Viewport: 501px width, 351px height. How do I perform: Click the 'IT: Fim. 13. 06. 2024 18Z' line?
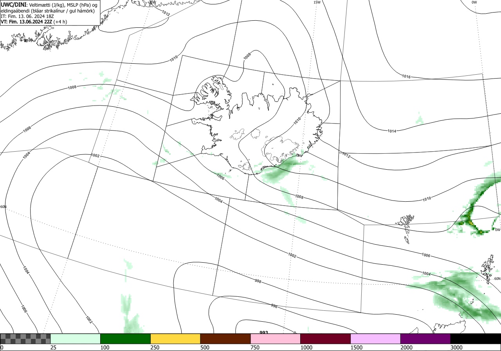(x=28, y=16)
